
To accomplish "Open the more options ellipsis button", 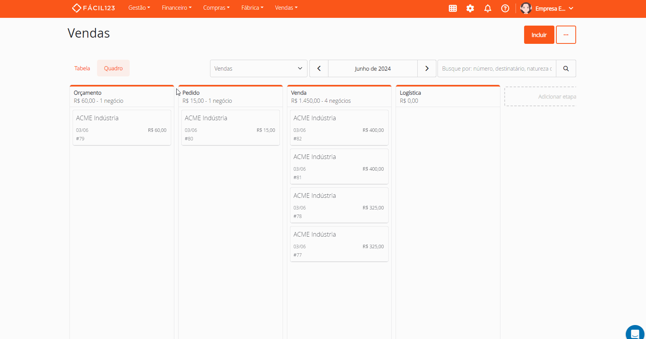I will coord(566,35).
